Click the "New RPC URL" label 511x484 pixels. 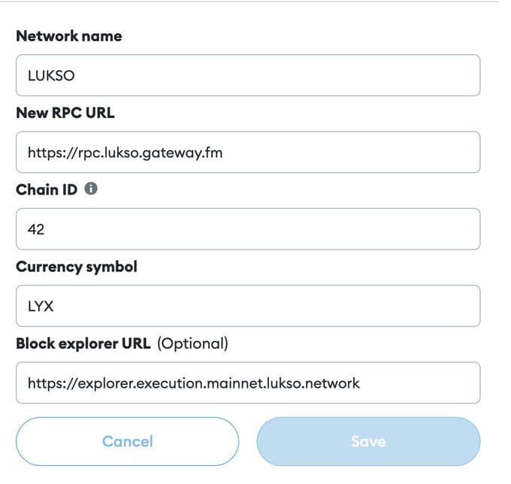point(65,113)
